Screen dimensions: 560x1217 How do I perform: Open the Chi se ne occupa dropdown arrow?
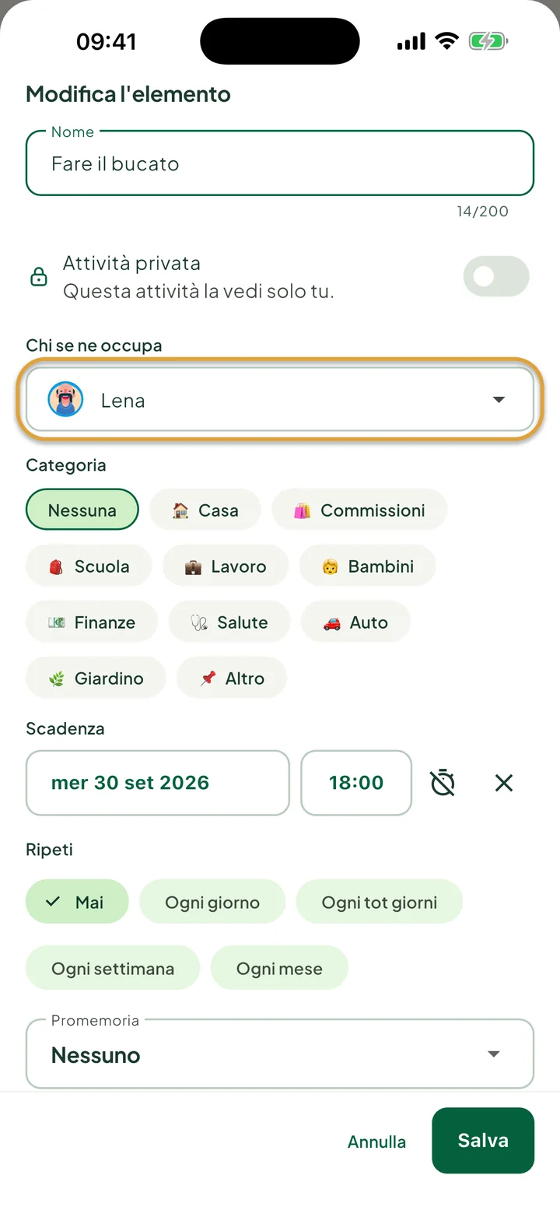pyautogui.click(x=499, y=400)
